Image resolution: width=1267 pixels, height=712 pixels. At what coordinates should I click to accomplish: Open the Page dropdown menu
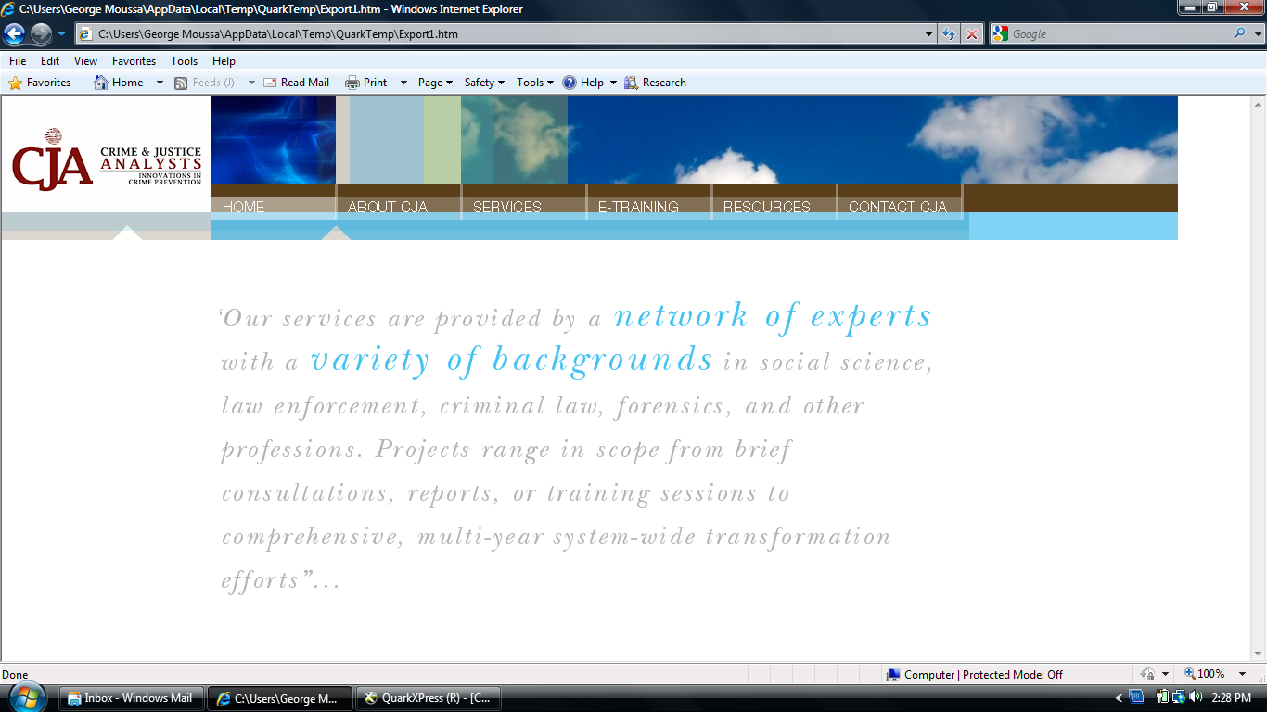tap(429, 82)
